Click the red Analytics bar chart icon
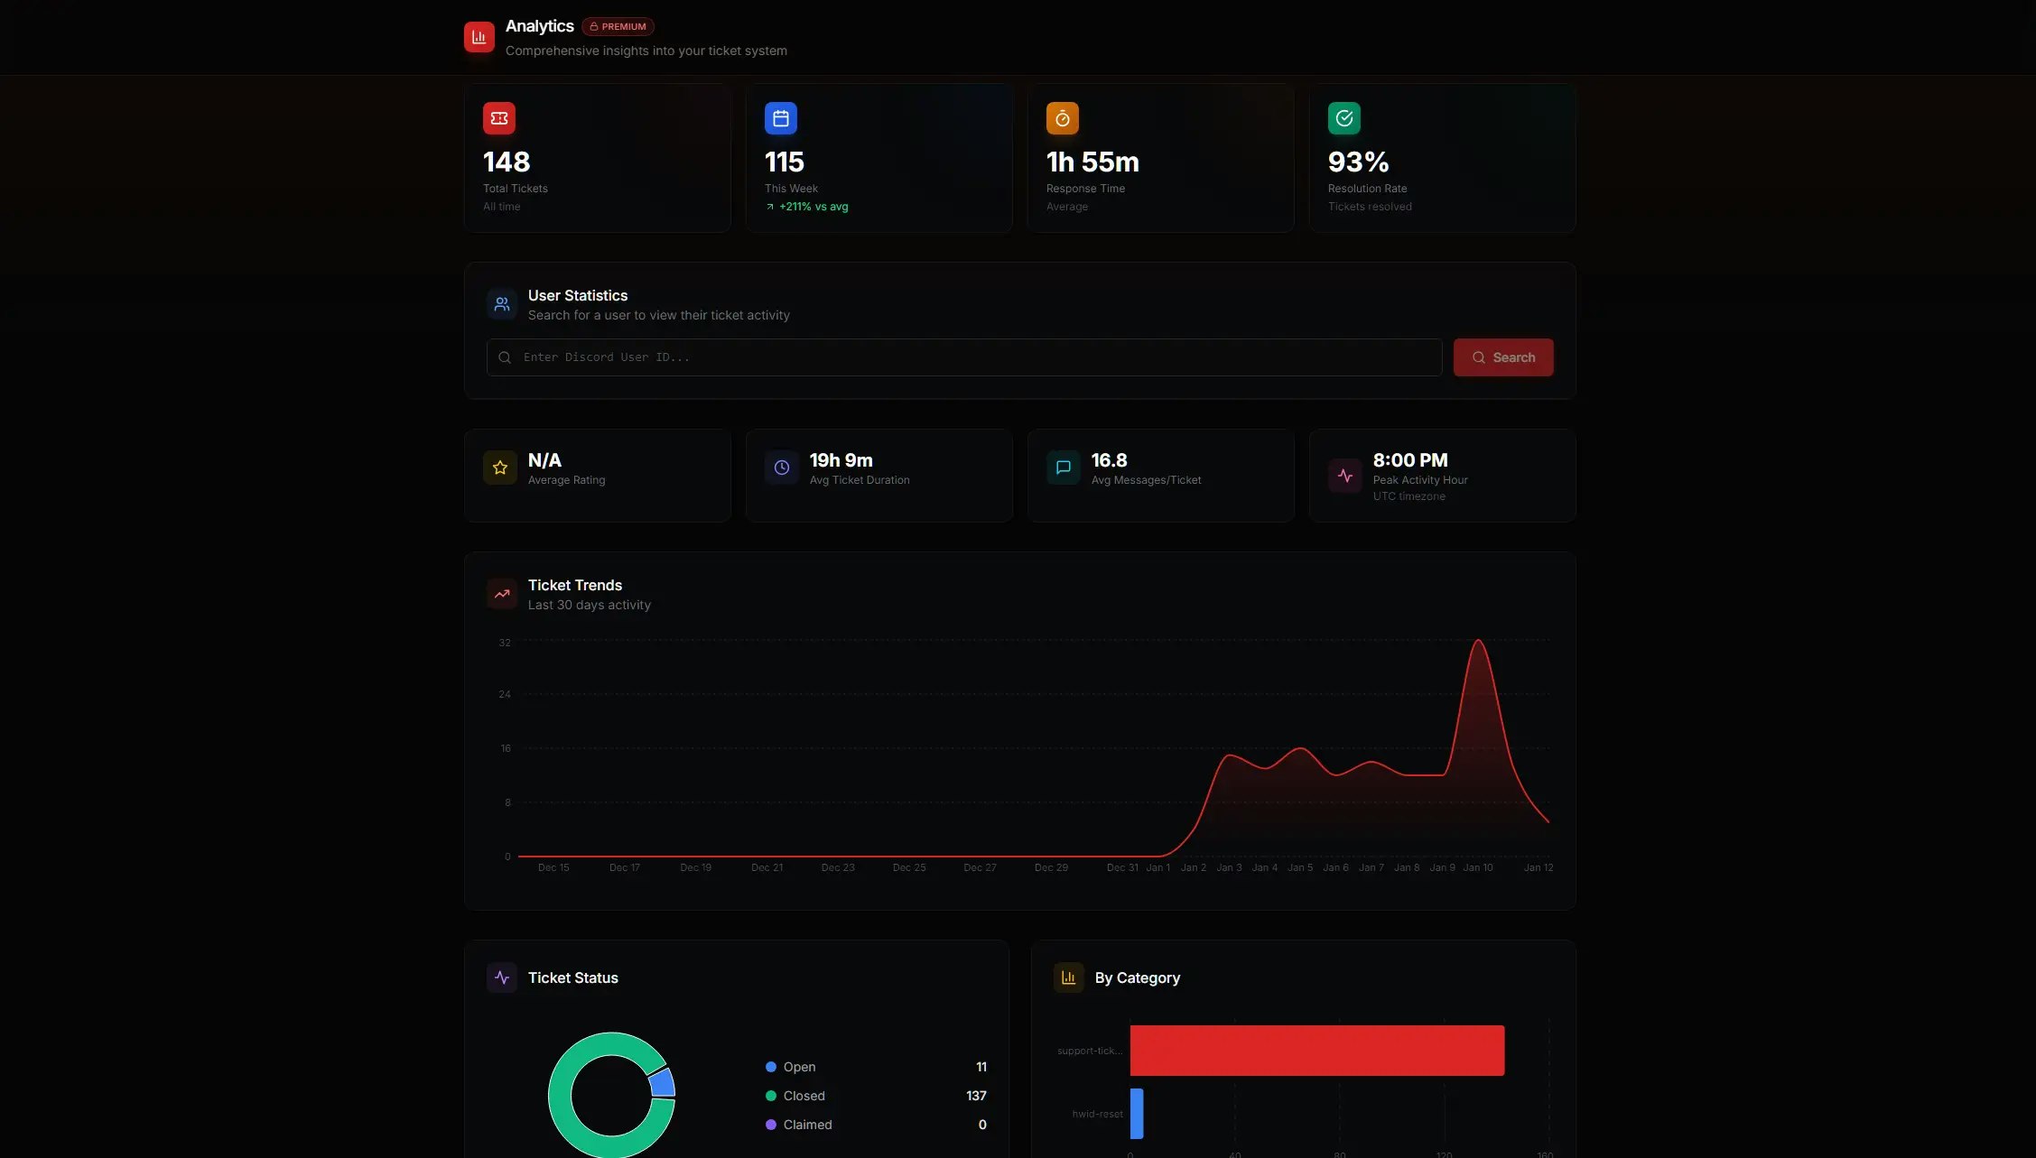 (479, 37)
